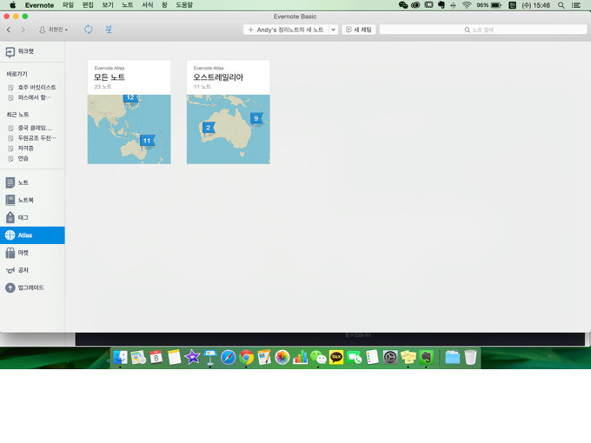Click map pin 11 on 모든 노트 card
The image size is (591, 443).
147,141
